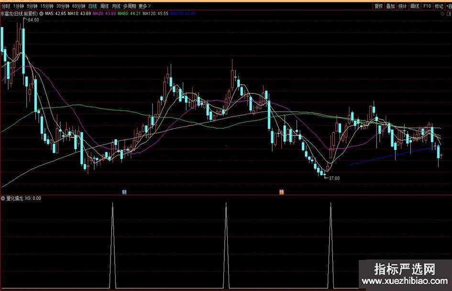Expand the 量化擒龙 indicator dropdown
Image resolution: width=452 pixels, height=291 pixels.
(x=3, y=198)
